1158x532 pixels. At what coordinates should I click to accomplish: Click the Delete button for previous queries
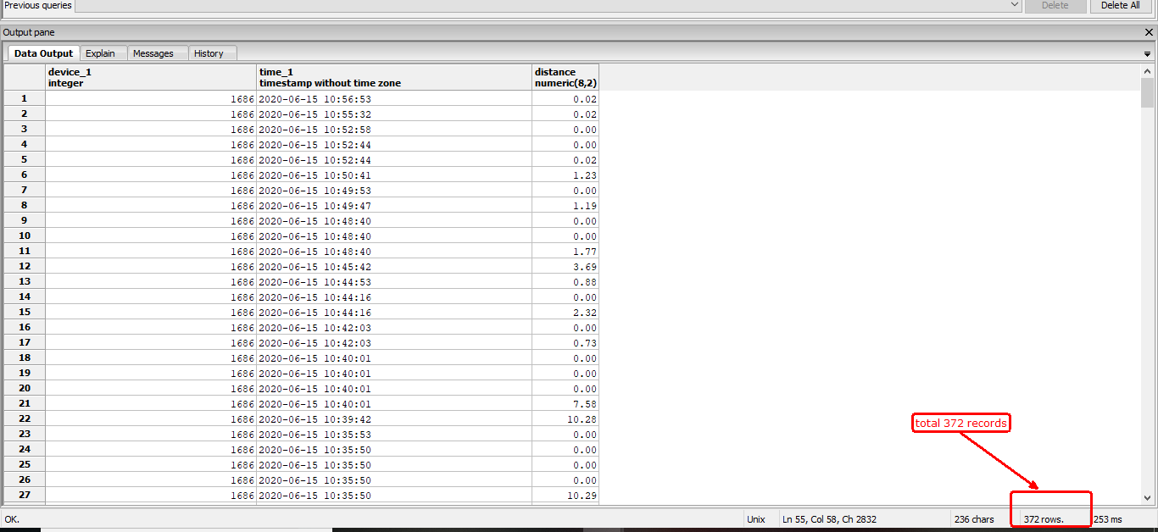tap(1055, 5)
